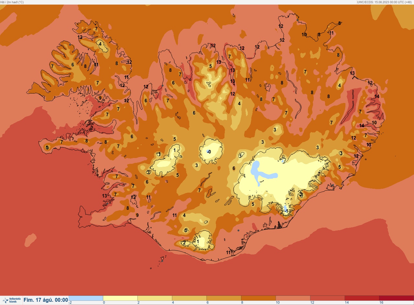This screenshot has width=414, height=305.
Task: Pick the legend swatch between 6 and 8
Action: tap(224, 298)
